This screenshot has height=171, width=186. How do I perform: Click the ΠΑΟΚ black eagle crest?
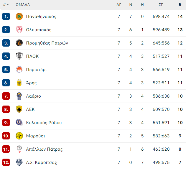pyautogui.click(x=19, y=56)
